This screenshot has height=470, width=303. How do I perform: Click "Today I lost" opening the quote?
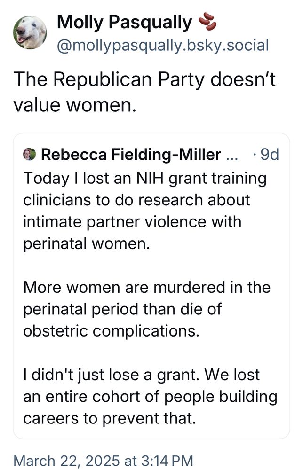(65, 179)
